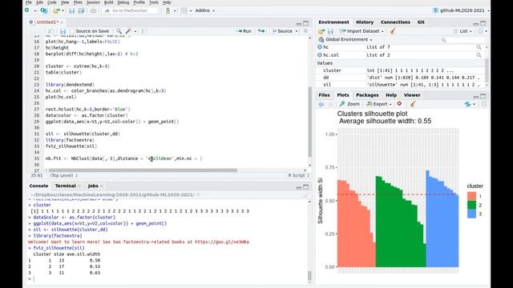Switch to the Terminal tab
Viewport: 513px width, 288px height.
(x=65, y=186)
